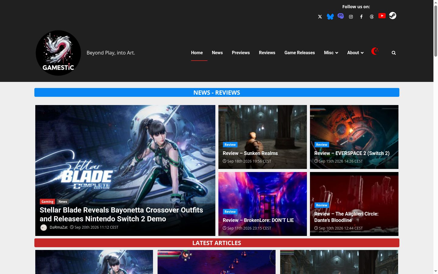Open the Steam curator icon
This screenshot has height=274, width=438.
tap(393, 16)
